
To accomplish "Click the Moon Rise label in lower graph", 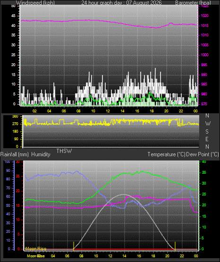I will click(35, 249).
